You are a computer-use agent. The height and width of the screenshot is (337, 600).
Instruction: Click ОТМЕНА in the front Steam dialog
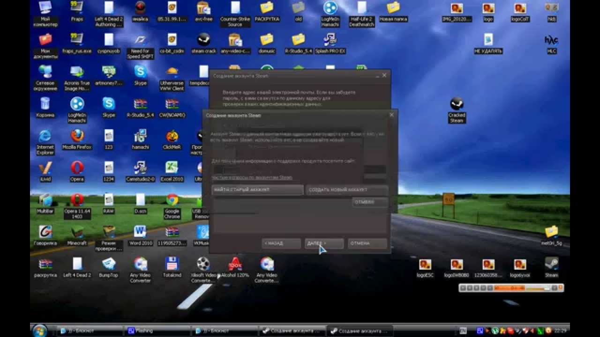coord(370,202)
